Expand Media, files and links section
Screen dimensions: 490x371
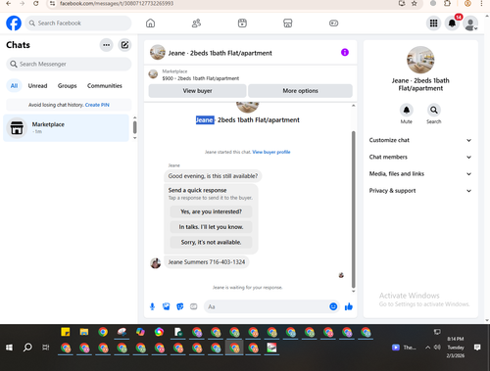[420, 174]
